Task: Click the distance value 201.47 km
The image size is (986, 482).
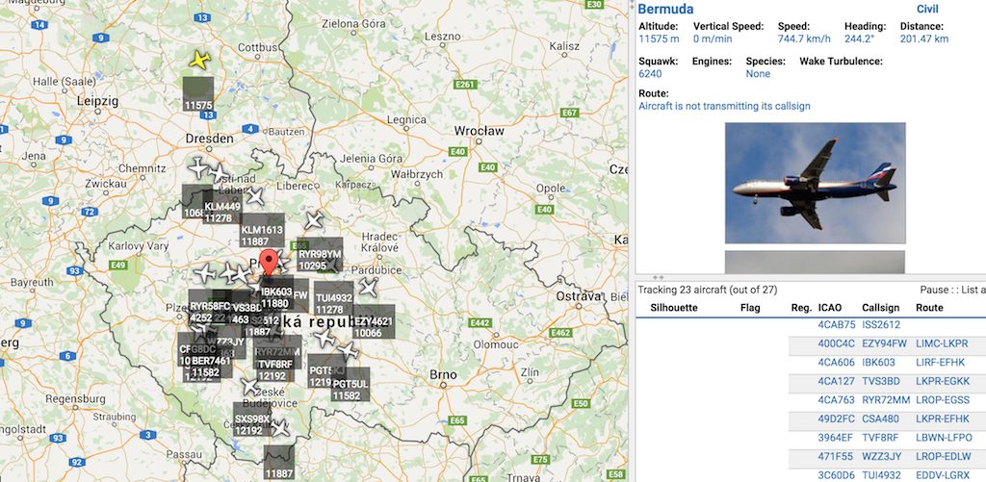Action: point(923,38)
